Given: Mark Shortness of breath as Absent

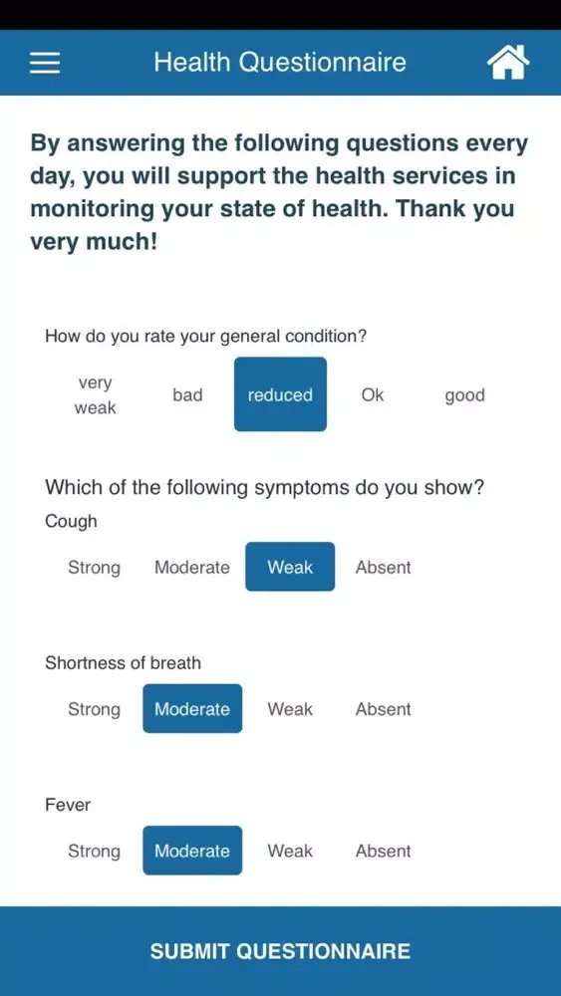Looking at the screenshot, I should click(x=383, y=709).
